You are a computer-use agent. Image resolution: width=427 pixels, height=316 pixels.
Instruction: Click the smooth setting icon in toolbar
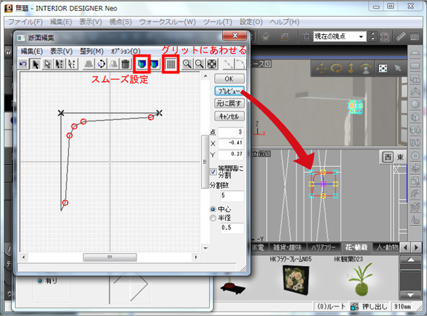(x=141, y=64)
